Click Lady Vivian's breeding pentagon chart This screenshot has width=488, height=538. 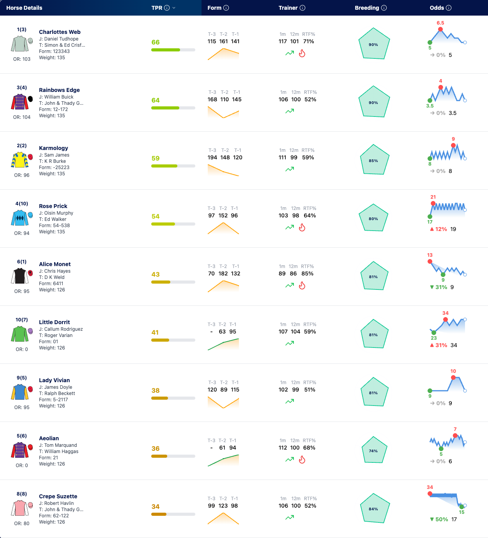[373, 392]
